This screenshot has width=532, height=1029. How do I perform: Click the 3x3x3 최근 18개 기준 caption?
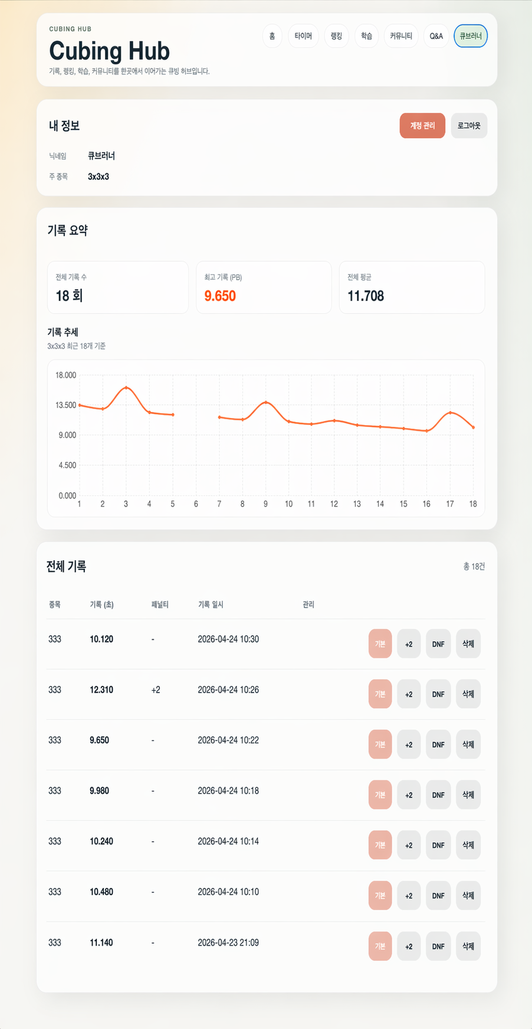(77, 346)
